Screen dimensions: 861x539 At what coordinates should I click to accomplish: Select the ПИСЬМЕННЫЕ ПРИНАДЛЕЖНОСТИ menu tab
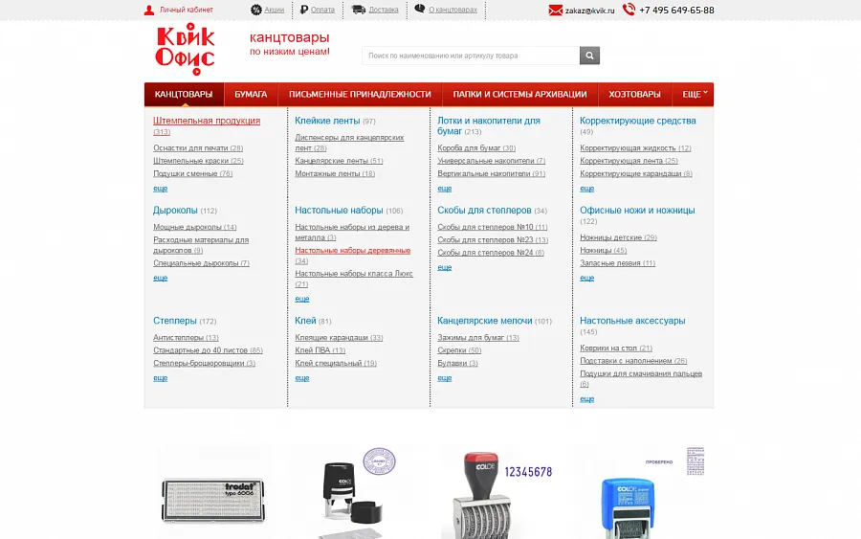pos(361,95)
